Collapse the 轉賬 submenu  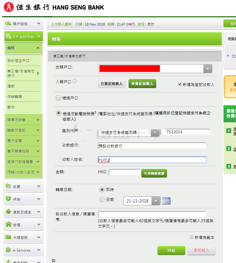tap(24, 48)
